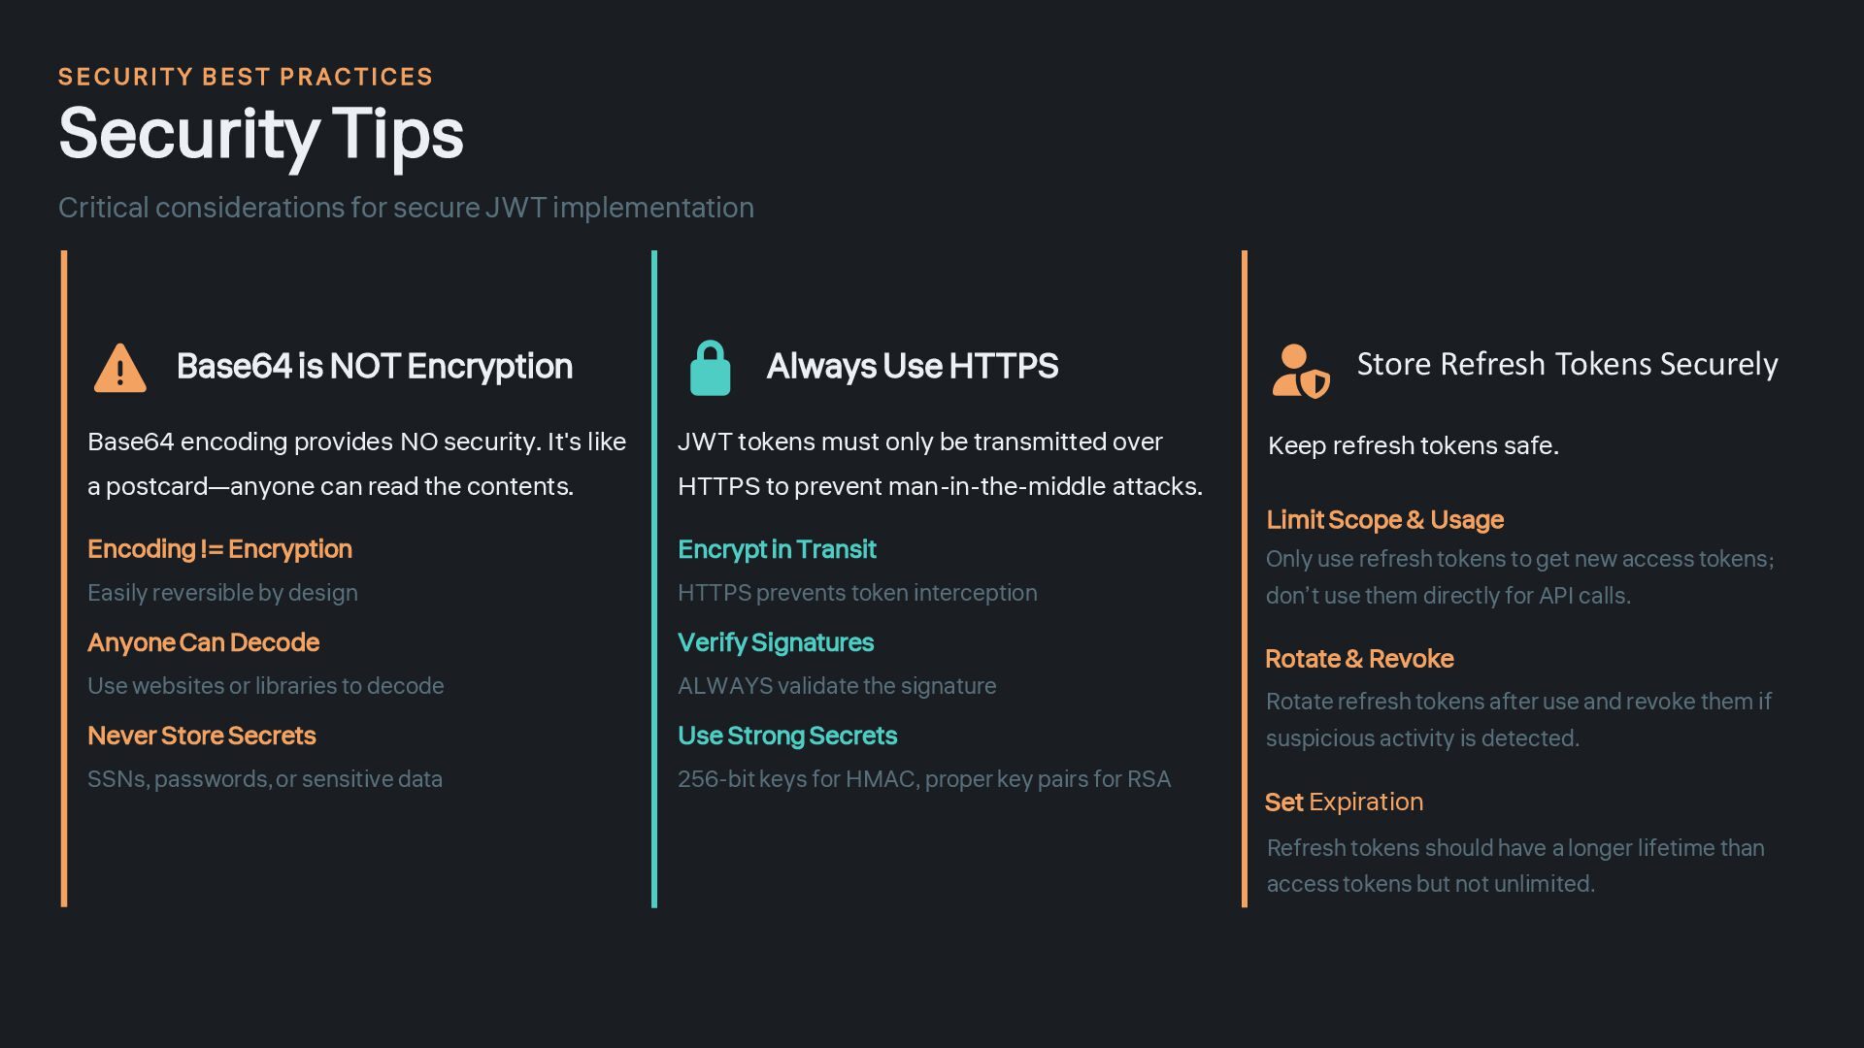Select the 'Encrypt in Transit' subheading
The width and height of the screenshot is (1864, 1048).
777,549
